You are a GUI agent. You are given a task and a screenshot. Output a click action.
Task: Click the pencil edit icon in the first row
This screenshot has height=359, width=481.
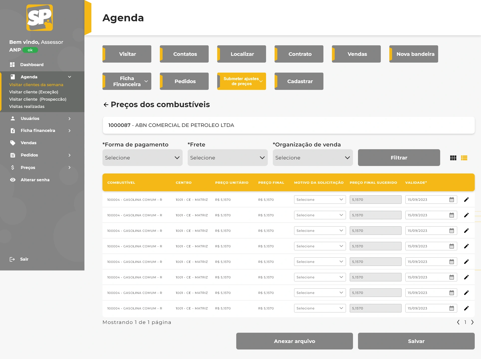point(466,200)
